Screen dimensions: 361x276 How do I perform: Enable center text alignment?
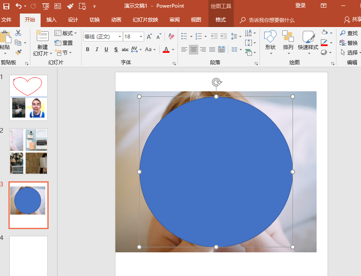(x=194, y=50)
